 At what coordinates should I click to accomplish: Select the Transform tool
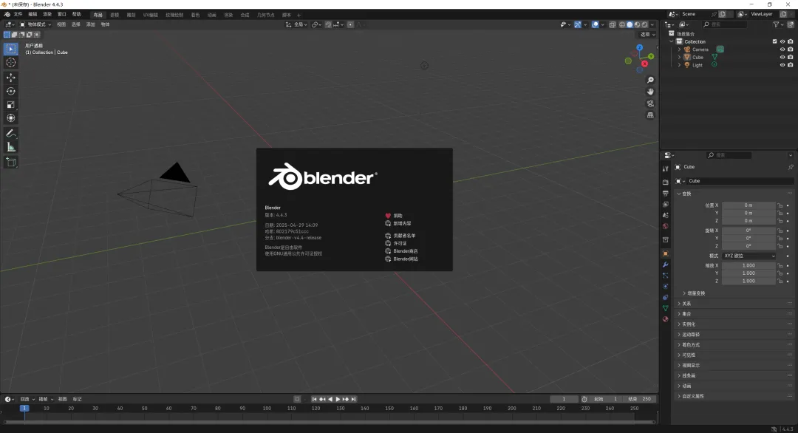[10, 118]
